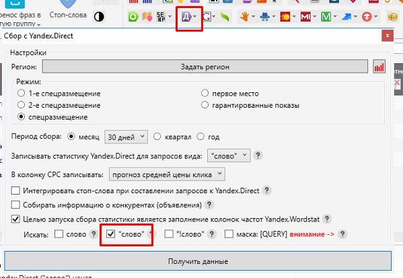
Task: Expand the SERP icon dropdown arrow
Action: point(170,16)
